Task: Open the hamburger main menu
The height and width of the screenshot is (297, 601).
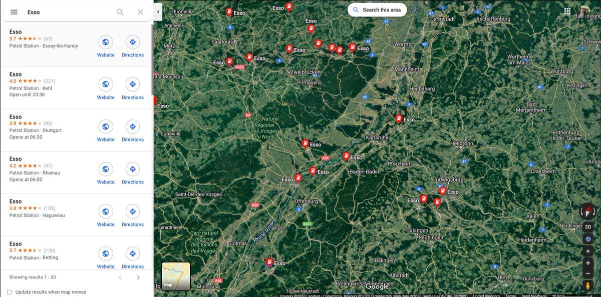Action: pyautogui.click(x=14, y=12)
